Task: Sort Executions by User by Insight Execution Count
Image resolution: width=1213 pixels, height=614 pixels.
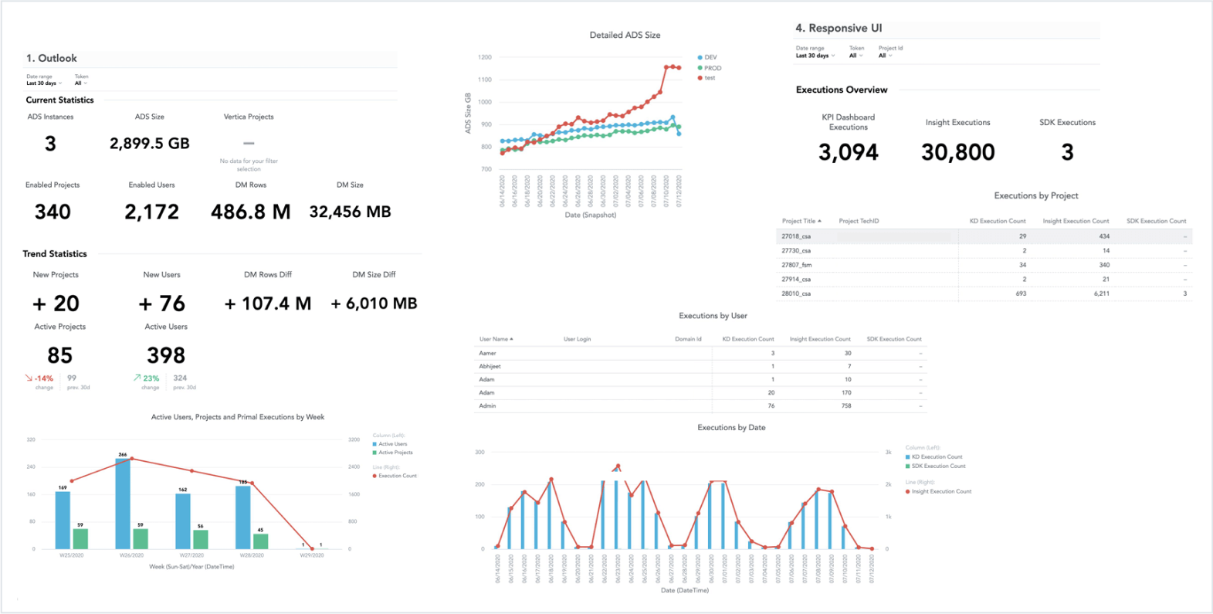Action: pyautogui.click(x=820, y=339)
